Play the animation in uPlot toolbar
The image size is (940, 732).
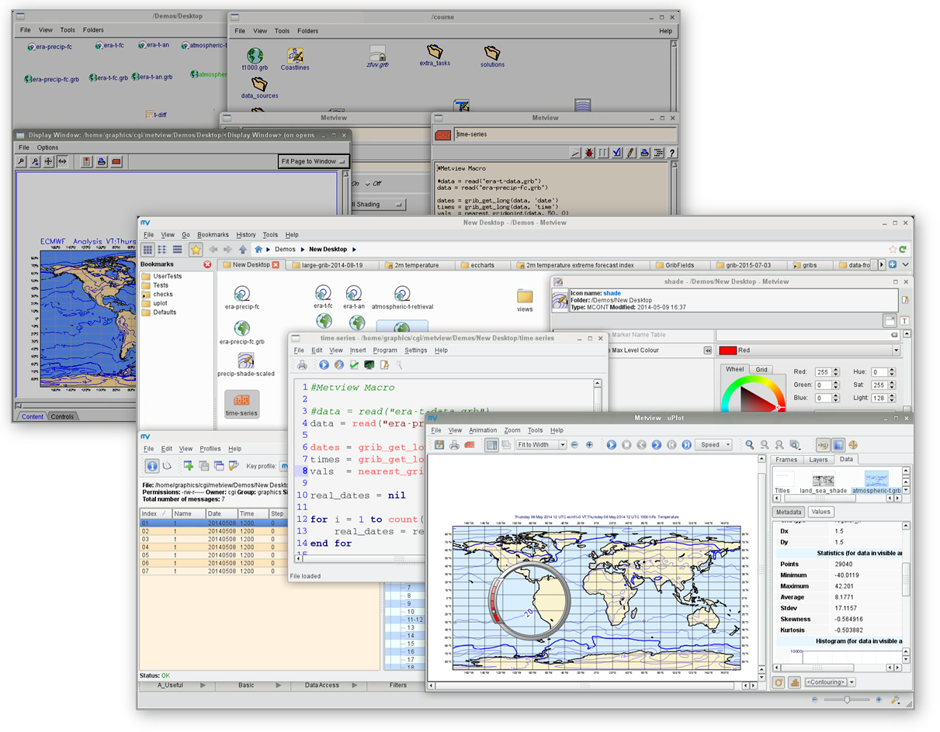tap(611, 445)
